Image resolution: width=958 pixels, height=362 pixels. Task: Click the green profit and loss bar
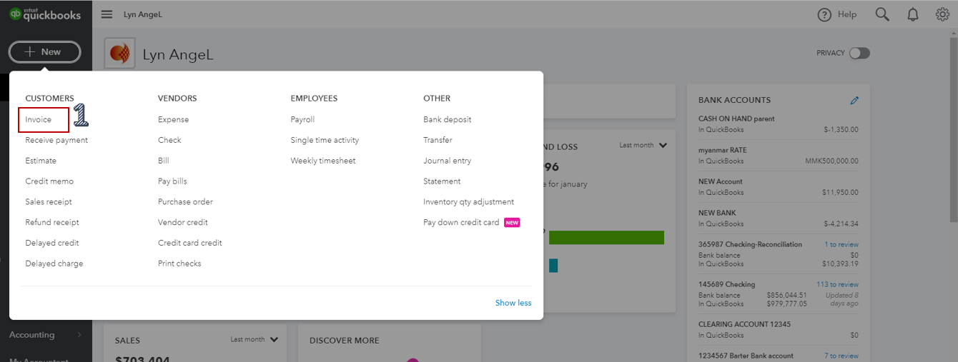click(x=606, y=237)
